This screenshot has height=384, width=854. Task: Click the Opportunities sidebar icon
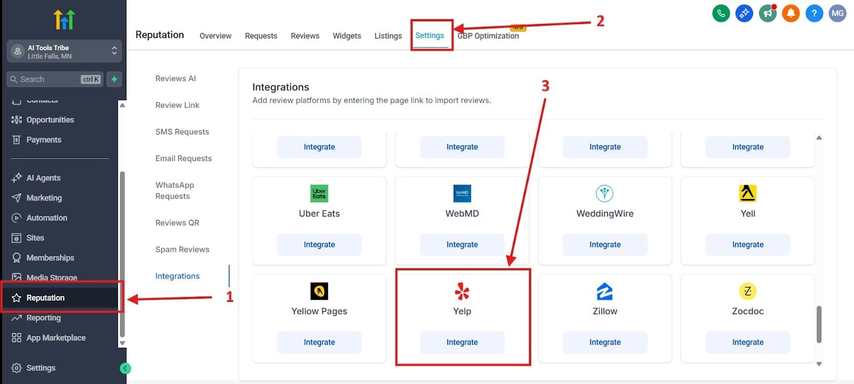[17, 119]
